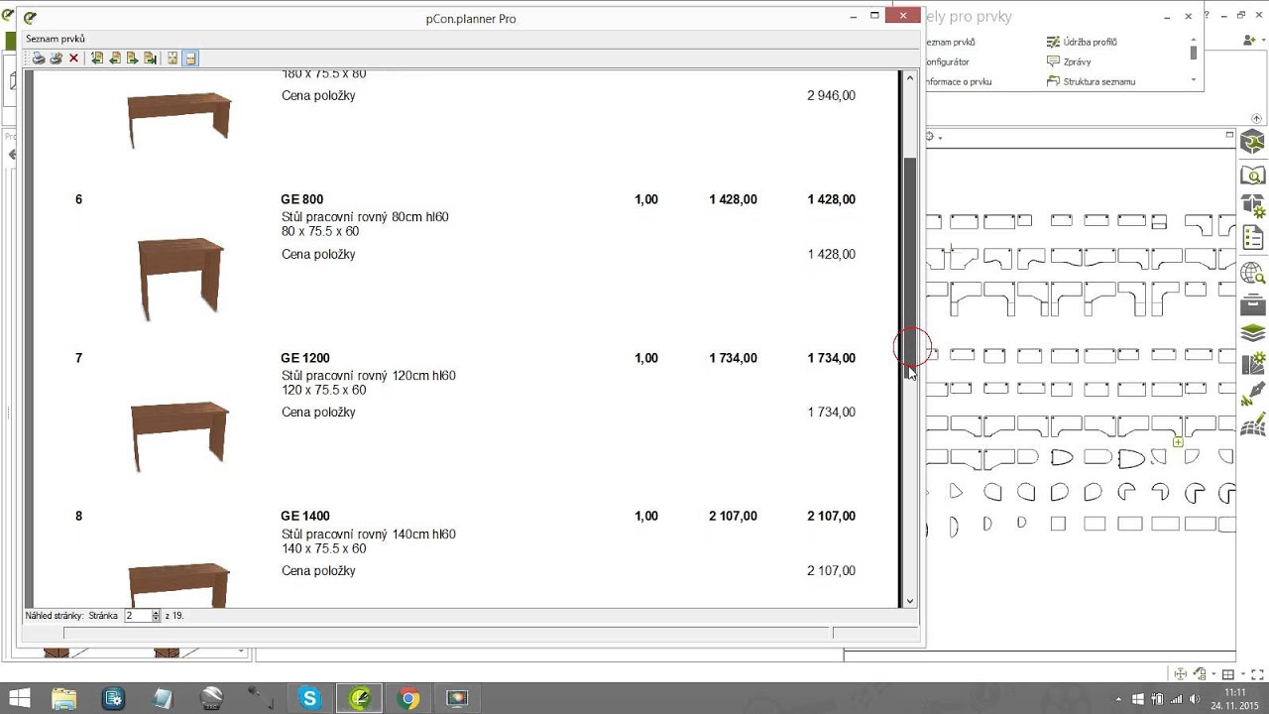Open user account add icon
The image size is (1269, 714).
(x=1248, y=41)
